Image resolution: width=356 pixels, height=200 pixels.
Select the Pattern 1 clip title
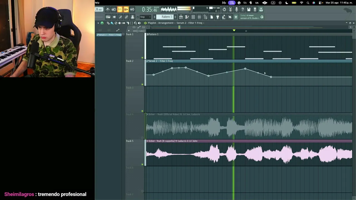point(154,34)
